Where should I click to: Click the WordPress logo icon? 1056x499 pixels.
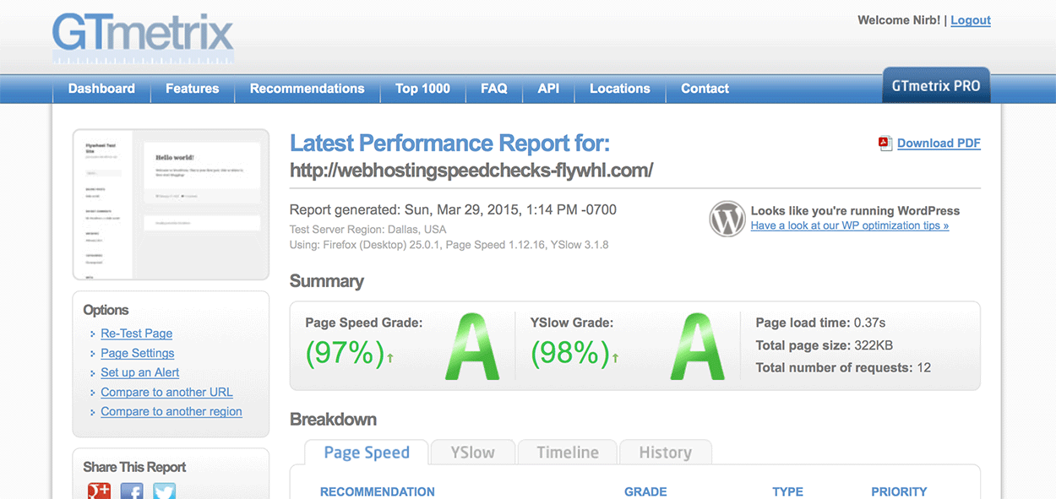tap(727, 219)
